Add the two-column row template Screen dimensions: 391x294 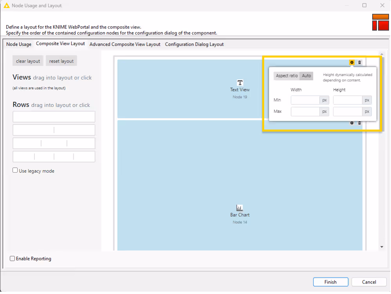click(x=54, y=130)
